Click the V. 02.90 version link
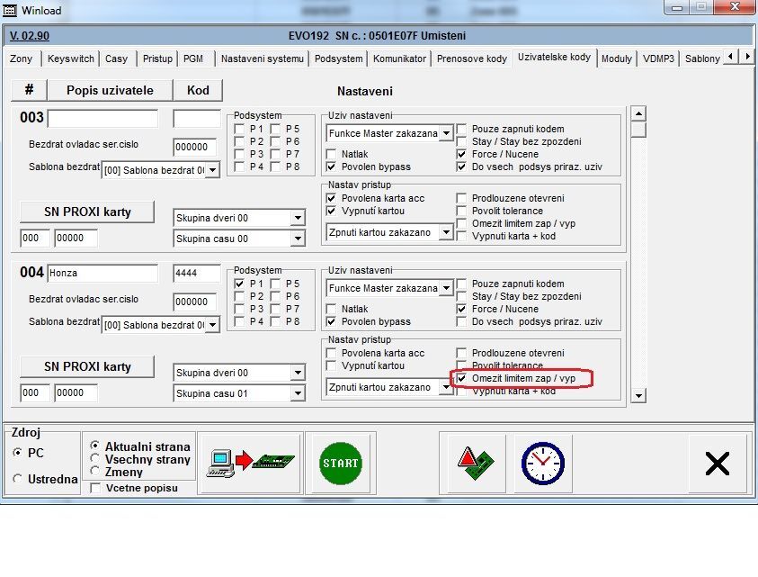Viewport: 758px width, 577px height. (x=29, y=36)
